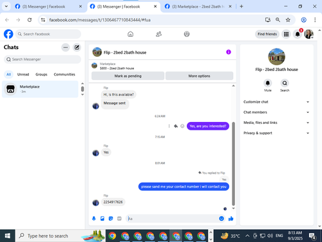The image size is (322, 242).
Task: Reload the page
Action: (30, 20)
